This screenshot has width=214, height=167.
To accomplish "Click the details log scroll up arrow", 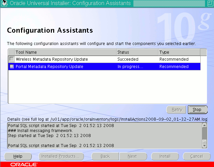I will pyautogui.click(x=204, y=125).
